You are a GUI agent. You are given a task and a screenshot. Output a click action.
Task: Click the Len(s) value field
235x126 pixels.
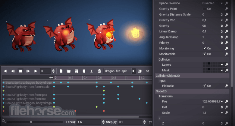89,122
